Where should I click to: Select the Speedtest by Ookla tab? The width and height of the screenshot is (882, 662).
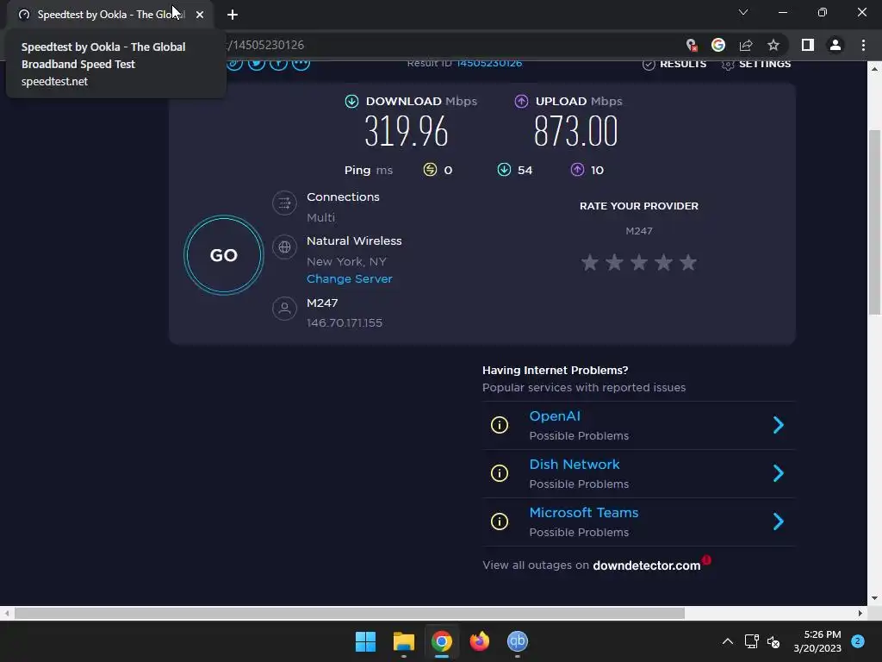(x=109, y=15)
